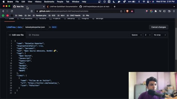This screenshot has height=99, width=177.
Task: Click the kaiwalyakoparkar.json filename field
Action: click(x=36, y=27)
